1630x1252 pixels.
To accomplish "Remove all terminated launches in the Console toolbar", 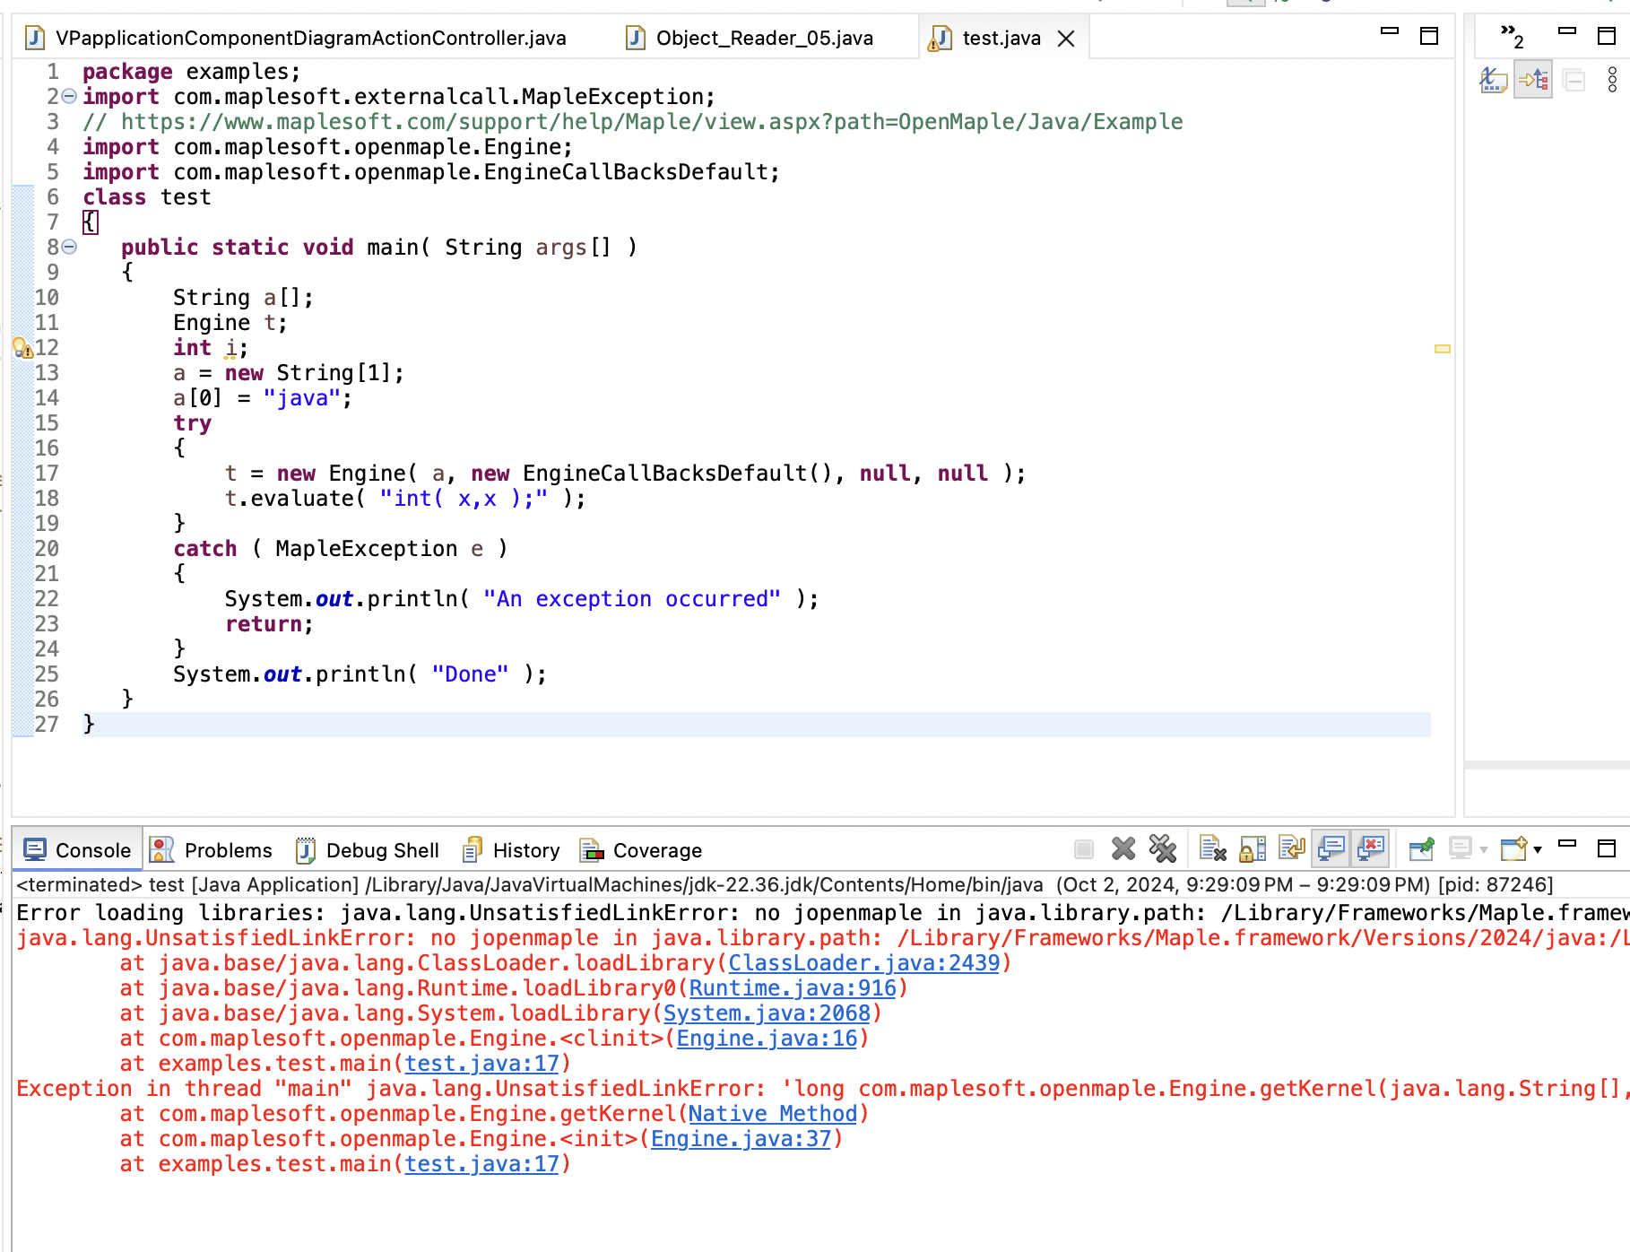I will click(x=1163, y=848).
